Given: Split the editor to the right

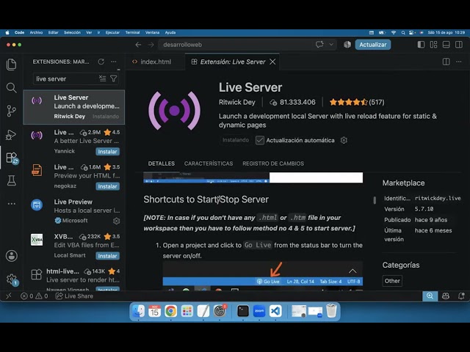Looking at the screenshot, I should coord(446,62).
